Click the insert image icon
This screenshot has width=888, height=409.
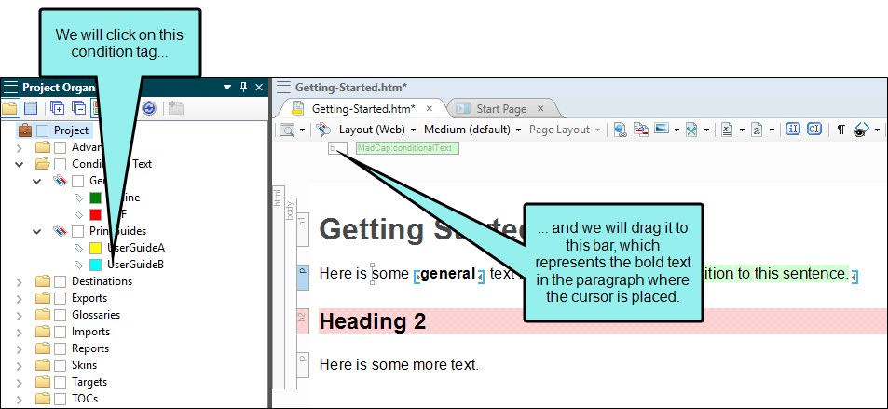pyautogui.click(x=662, y=130)
